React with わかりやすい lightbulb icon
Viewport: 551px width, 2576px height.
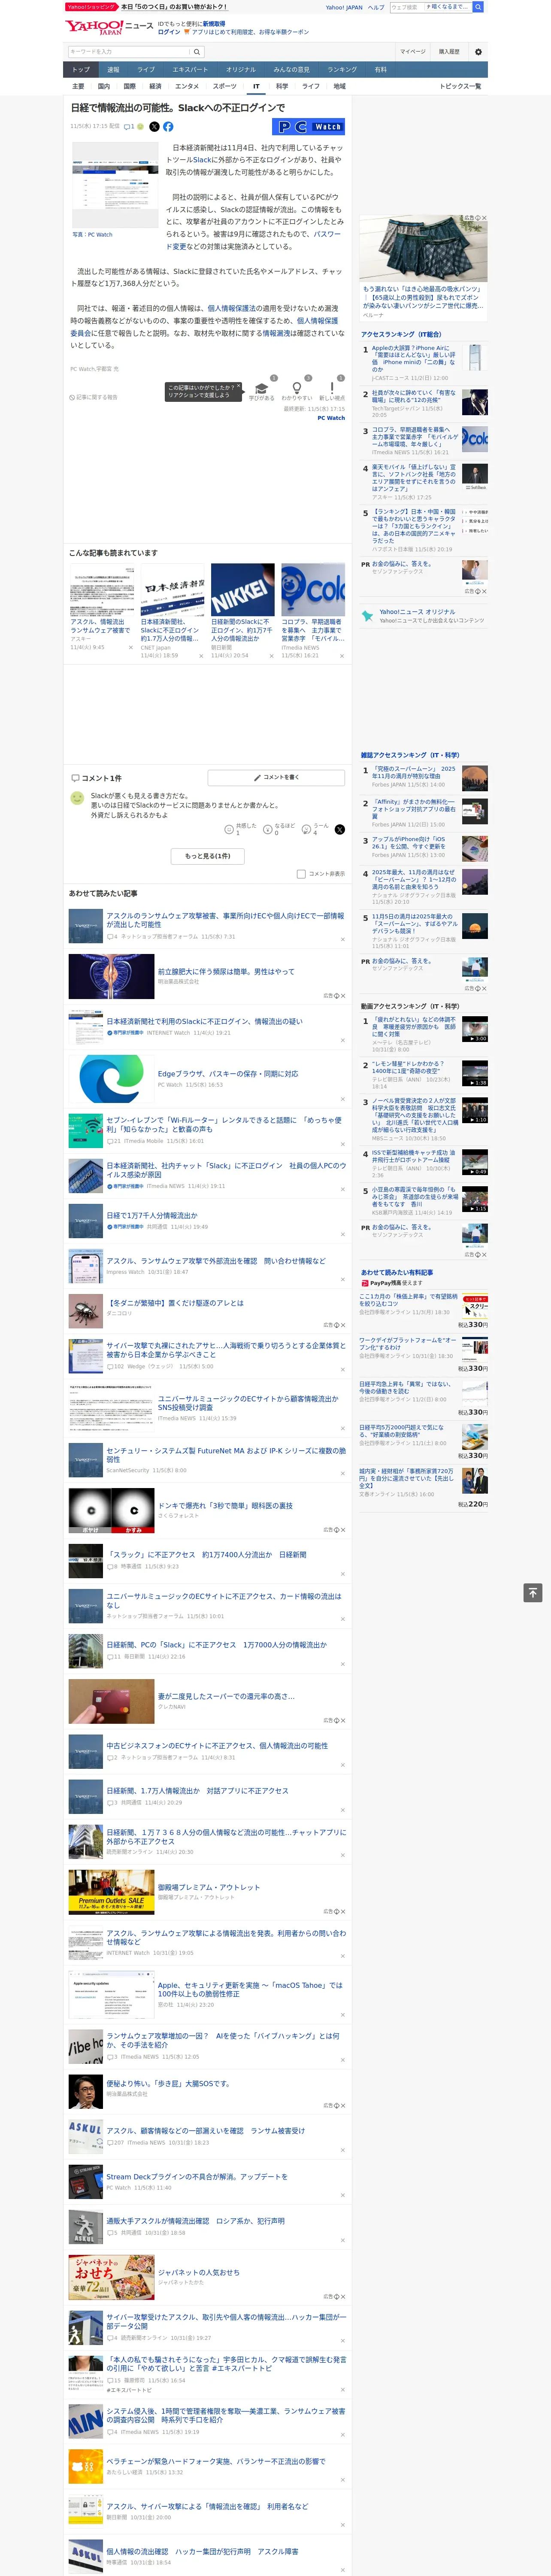tap(296, 388)
